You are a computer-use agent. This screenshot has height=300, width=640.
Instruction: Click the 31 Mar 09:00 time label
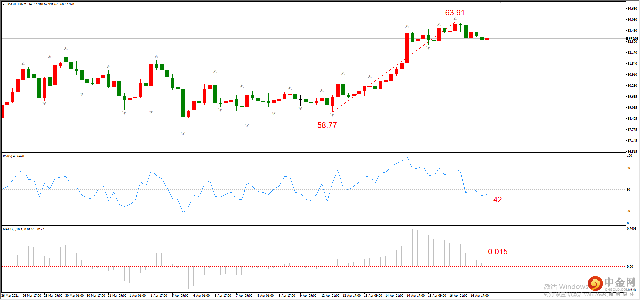tap(117, 296)
